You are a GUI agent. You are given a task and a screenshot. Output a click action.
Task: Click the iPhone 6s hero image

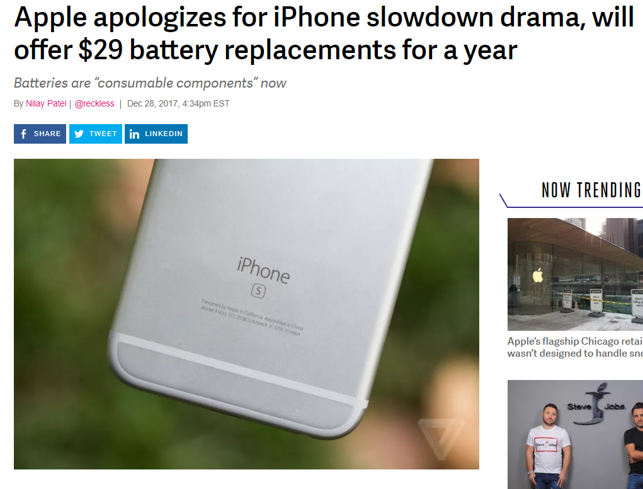click(x=246, y=314)
